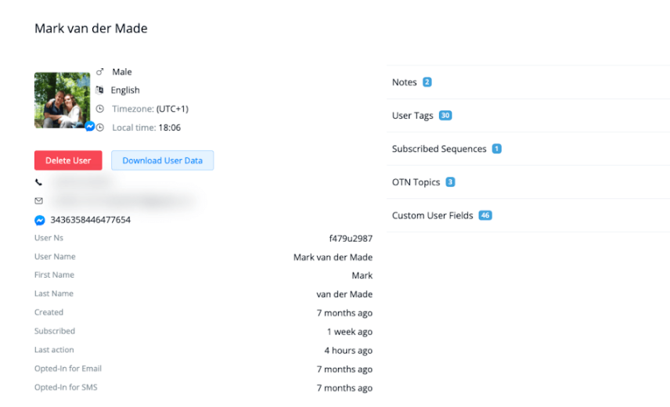
Task: Open the Subscribed Sequences section
Action: [x=439, y=149]
